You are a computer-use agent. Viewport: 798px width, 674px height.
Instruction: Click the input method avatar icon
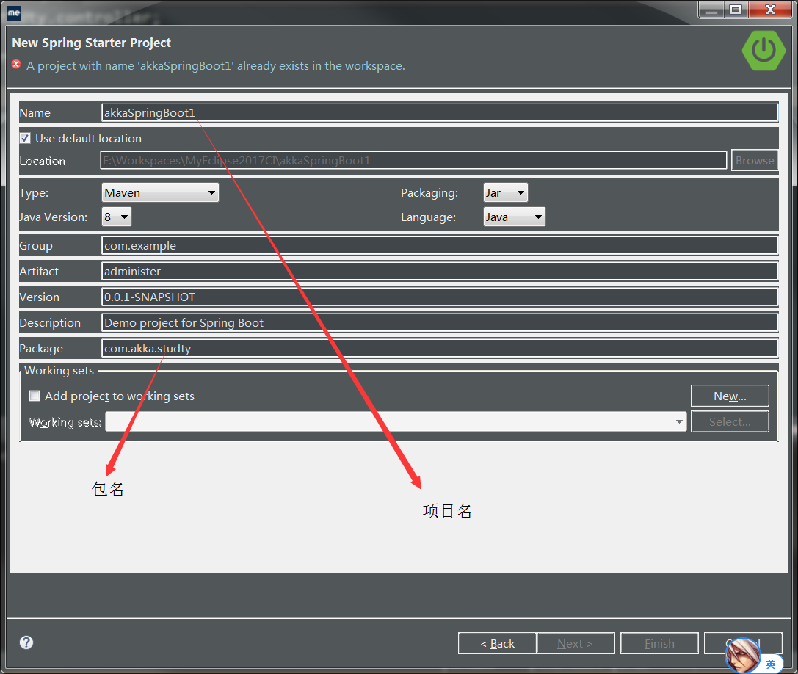pyautogui.click(x=743, y=656)
